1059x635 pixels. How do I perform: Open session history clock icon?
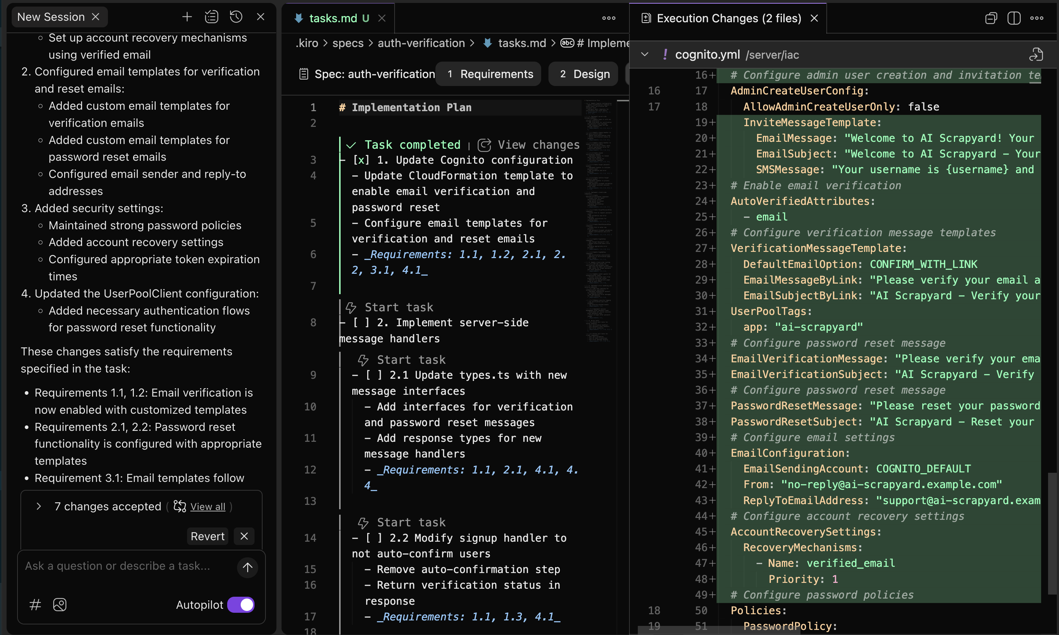point(236,17)
